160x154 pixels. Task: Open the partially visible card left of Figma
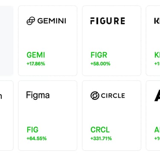[x=6, y=115]
